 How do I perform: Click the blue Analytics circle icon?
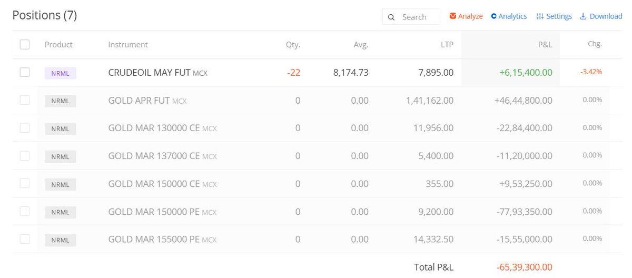(x=493, y=16)
